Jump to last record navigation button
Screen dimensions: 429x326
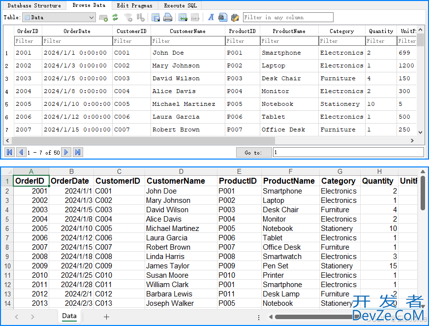pyautogui.click(x=78, y=152)
